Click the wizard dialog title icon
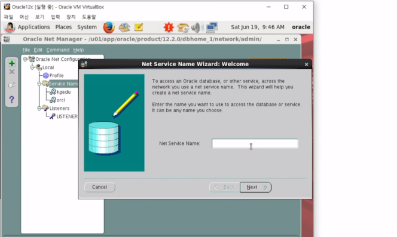The image size is (397, 237). [84, 64]
